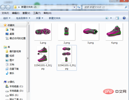129x100 pixels.
Task: Click the 11541101-3_02.jpg file name text
Action: [43, 67]
